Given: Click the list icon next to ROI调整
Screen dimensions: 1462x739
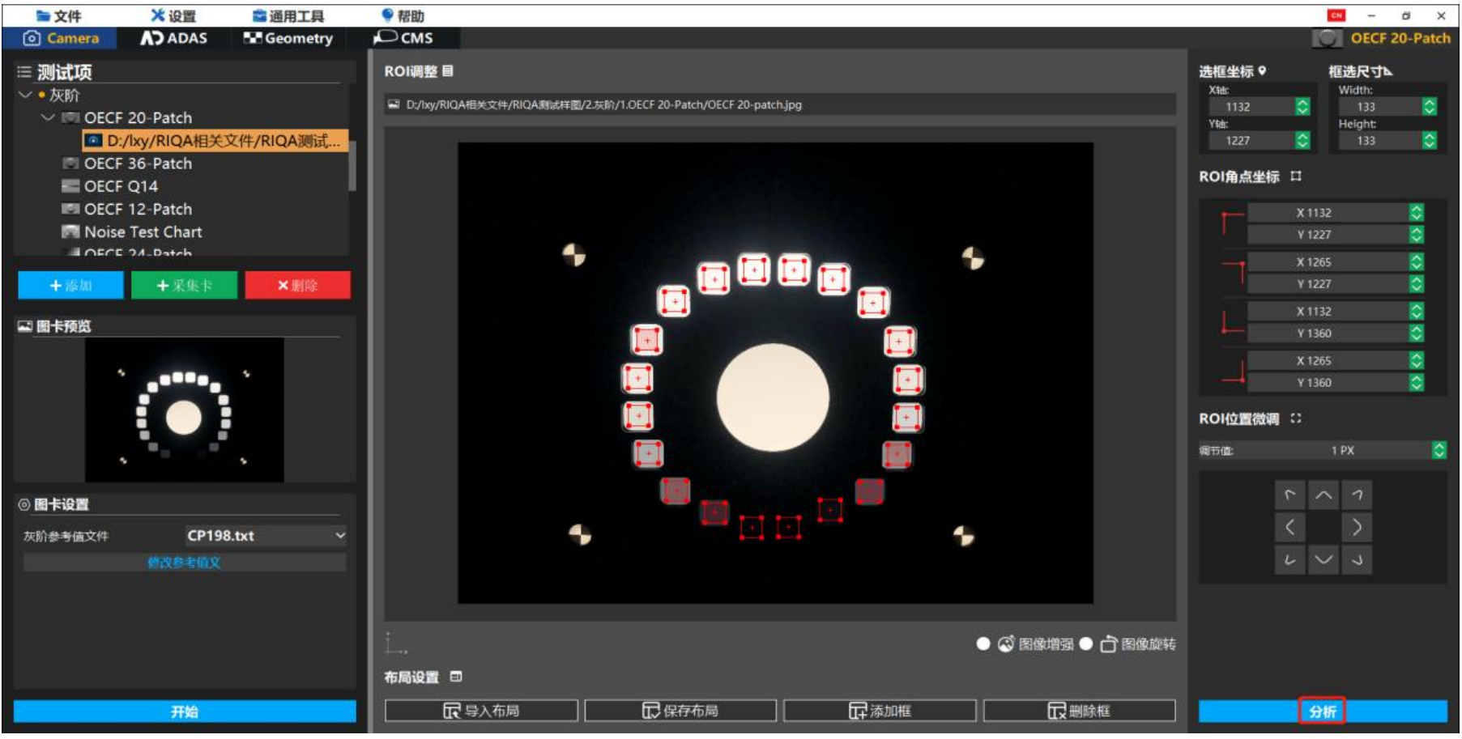Looking at the screenshot, I should tap(448, 71).
